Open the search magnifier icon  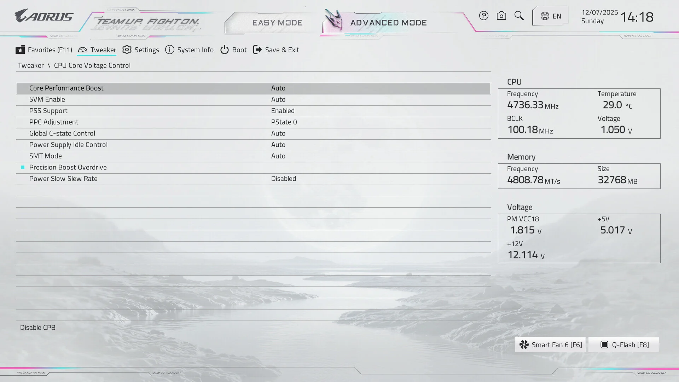point(519,16)
